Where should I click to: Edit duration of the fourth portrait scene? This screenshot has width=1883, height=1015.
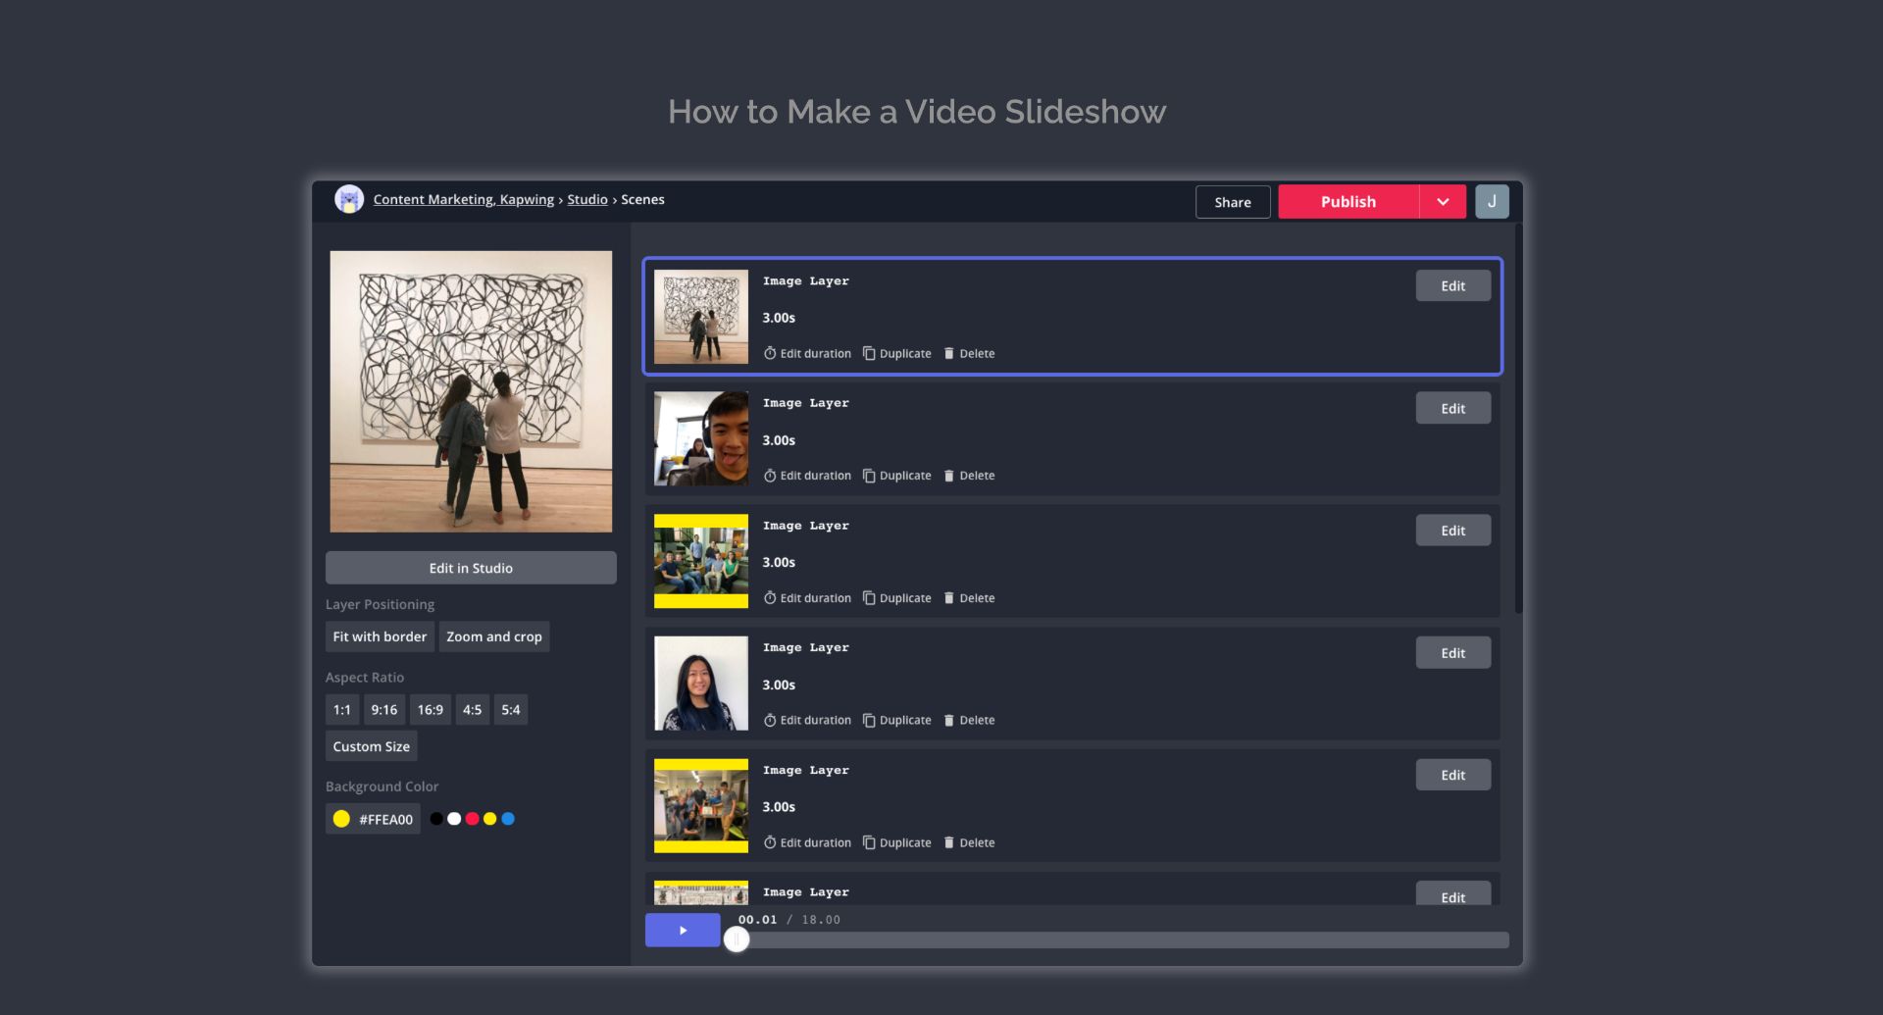(806, 719)
